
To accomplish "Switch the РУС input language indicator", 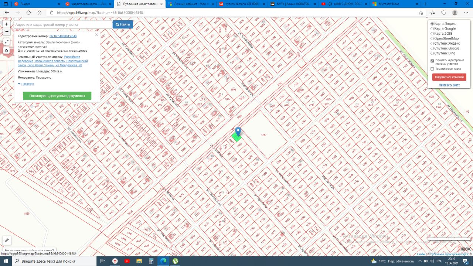I will 439,261.
